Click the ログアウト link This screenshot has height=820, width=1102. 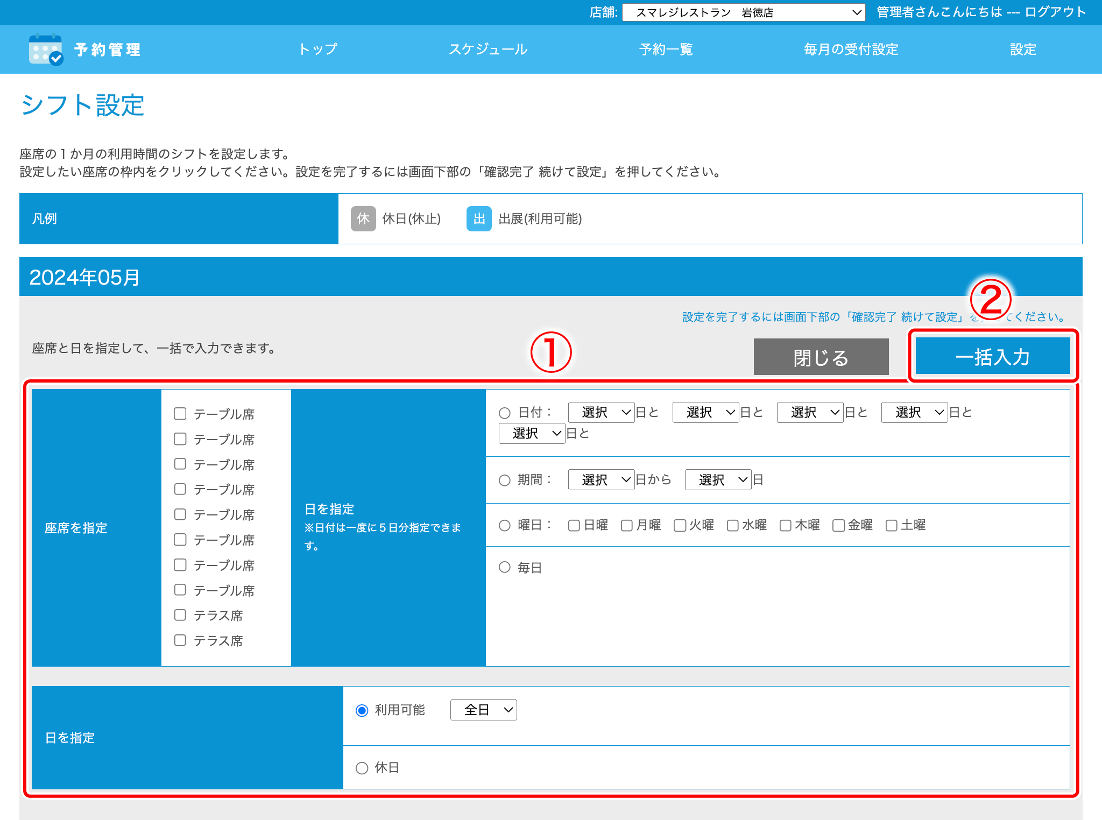(x=1055, y=12)
